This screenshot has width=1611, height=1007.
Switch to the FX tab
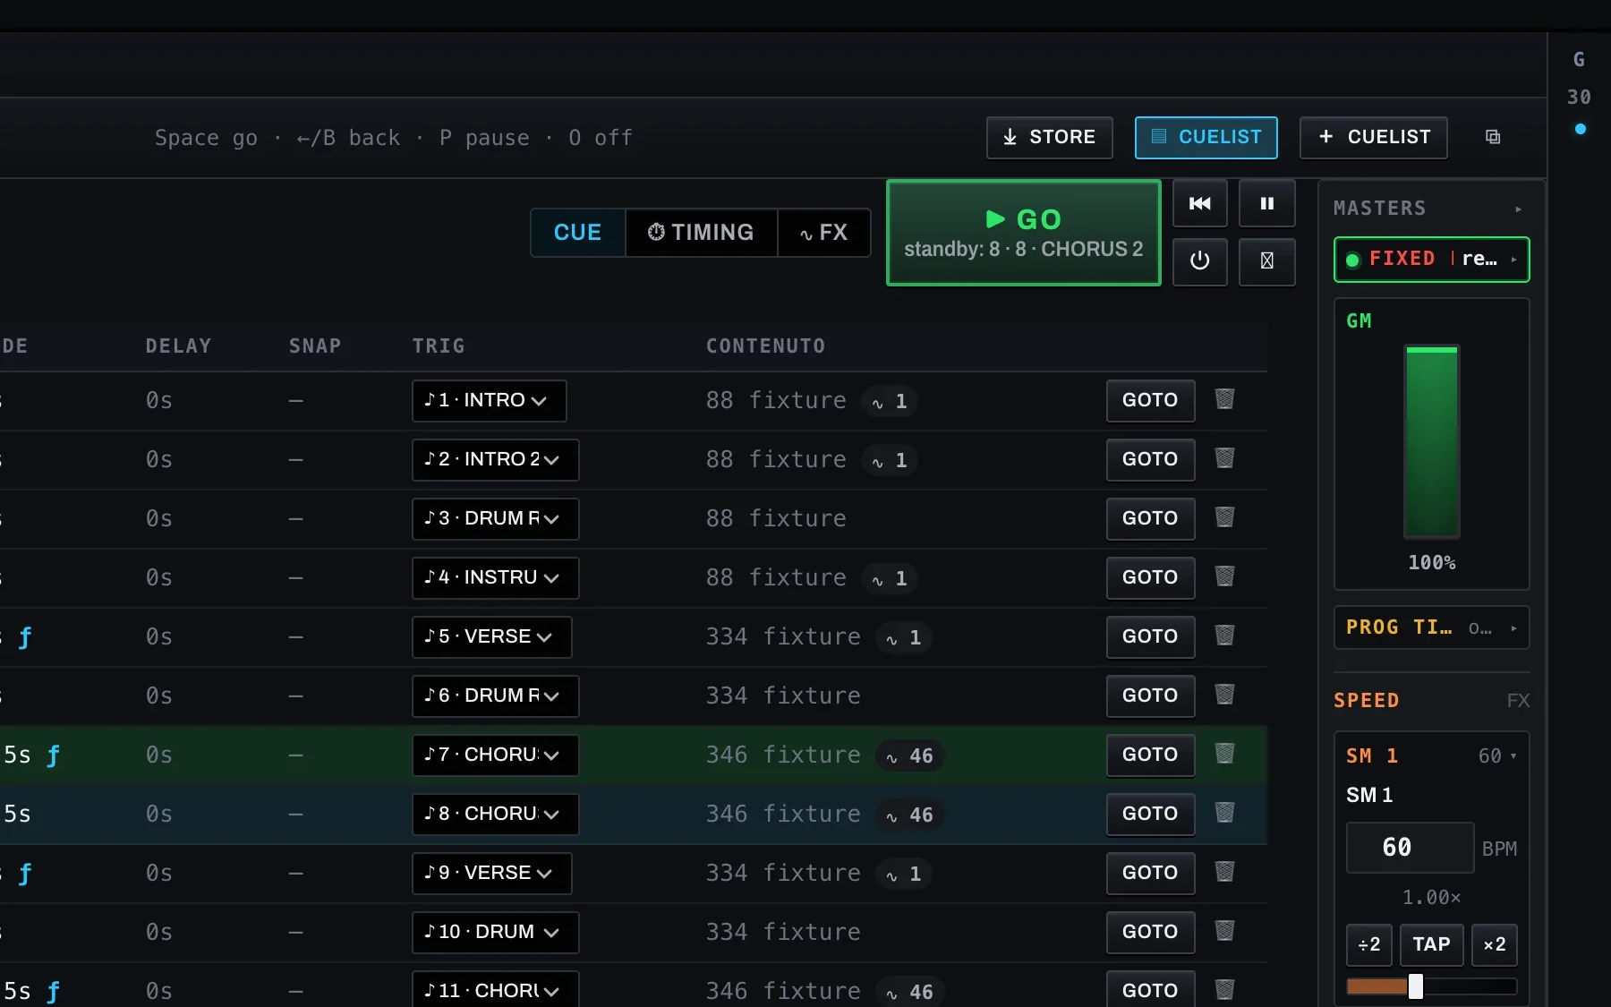823,233
